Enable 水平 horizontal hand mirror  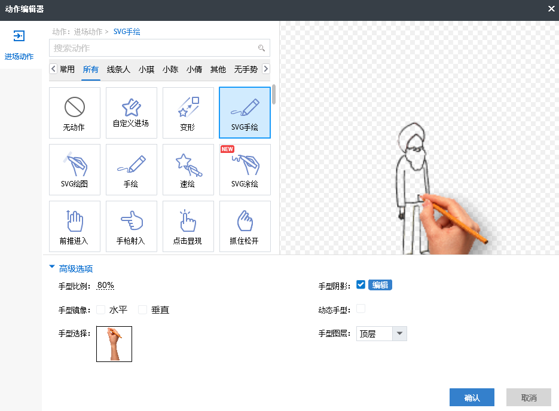pos(100,309)
